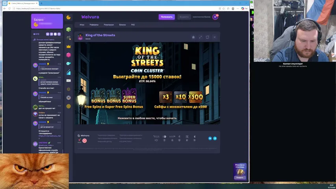Click the Создать button on streamer giveaway
Image resolution: width=336 pixels, height=189 pixels.
tap(240, 178)
